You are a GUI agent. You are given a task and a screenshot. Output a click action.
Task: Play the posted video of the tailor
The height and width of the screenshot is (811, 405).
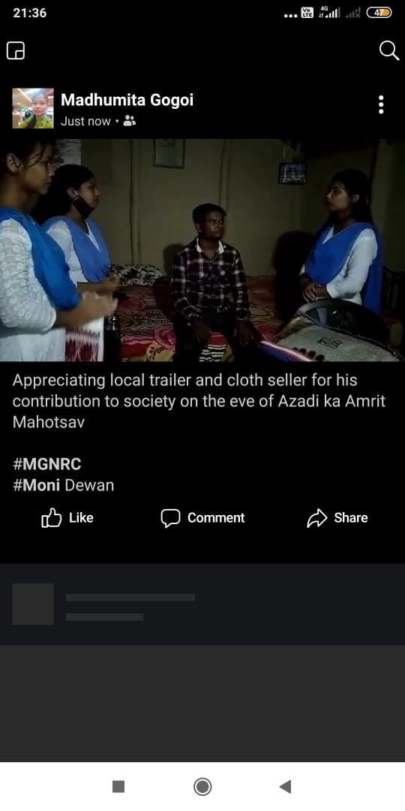(202, 250)
